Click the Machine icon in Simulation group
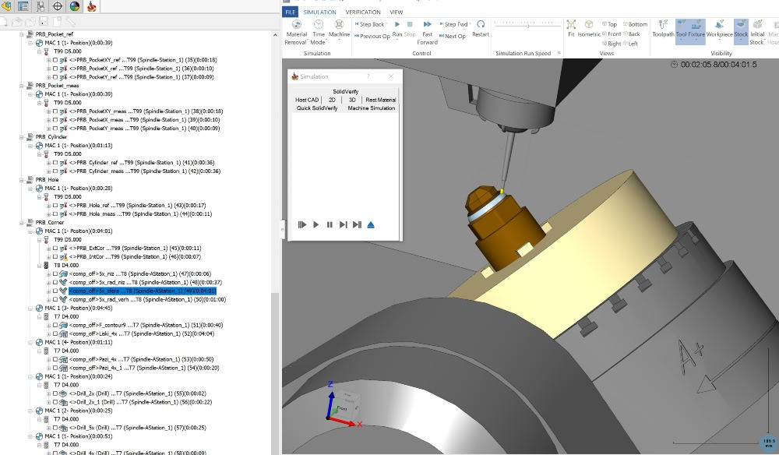This screenshot has height=455, width=779. pyautogui.click(x=339, y=24)
